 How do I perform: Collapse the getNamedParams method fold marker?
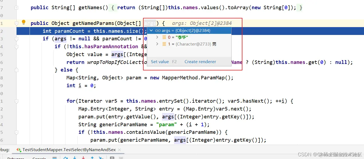(x=17, y=23)
